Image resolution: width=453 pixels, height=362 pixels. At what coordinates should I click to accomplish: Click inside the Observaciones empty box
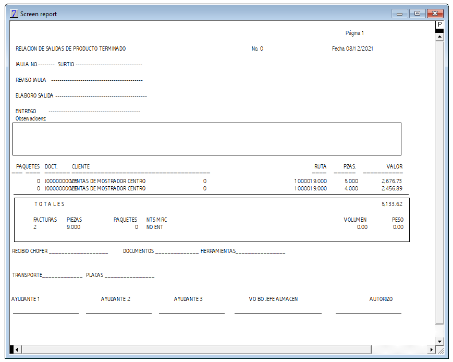click(207, 139)
